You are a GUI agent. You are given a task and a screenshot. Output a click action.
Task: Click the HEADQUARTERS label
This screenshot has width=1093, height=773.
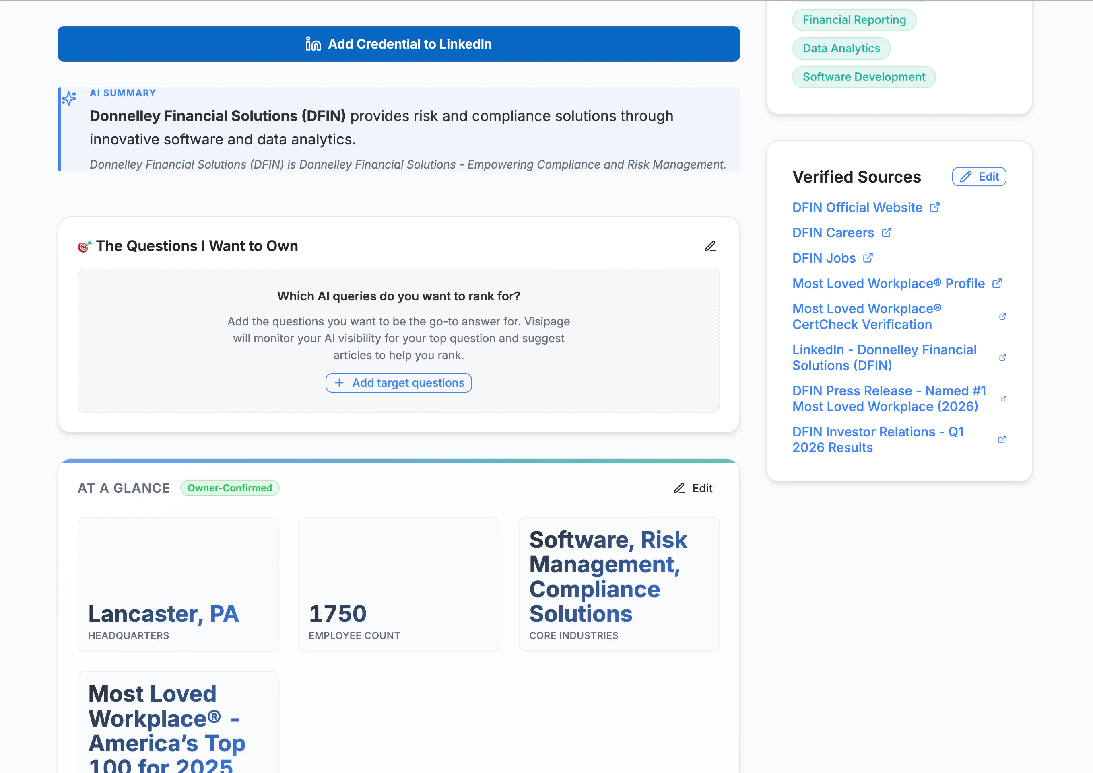point(129,635)
